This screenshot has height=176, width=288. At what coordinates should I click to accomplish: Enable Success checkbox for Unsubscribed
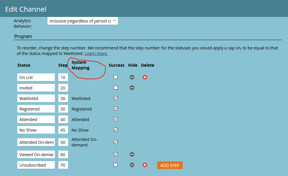(116, 165)
